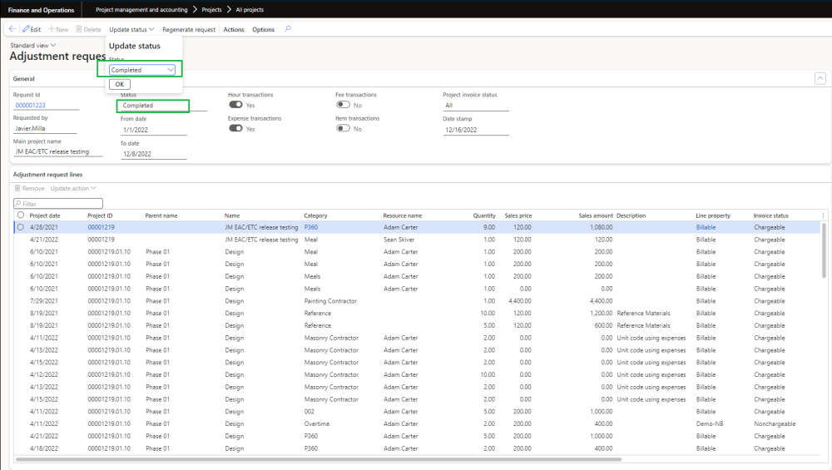Toggle Fee transactions switch
The image size is (832, 470).
click(343, 106)
